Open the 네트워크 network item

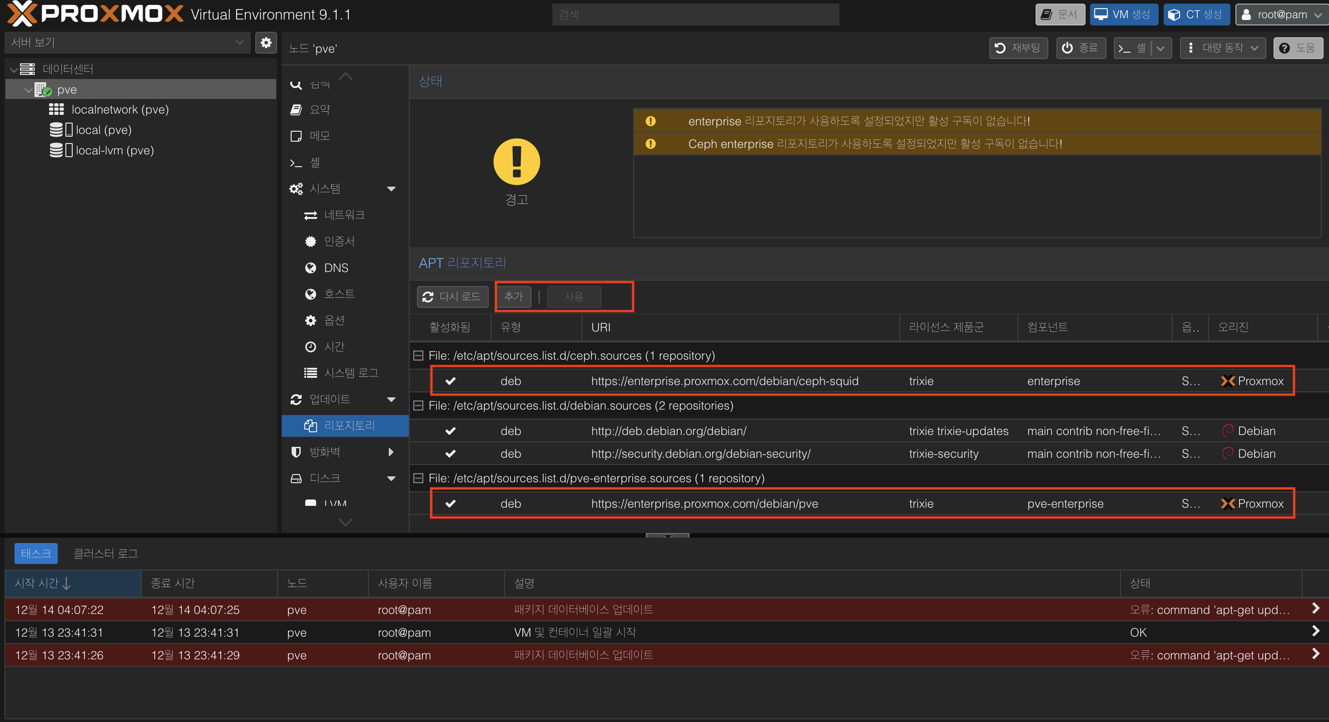(344, 214)
